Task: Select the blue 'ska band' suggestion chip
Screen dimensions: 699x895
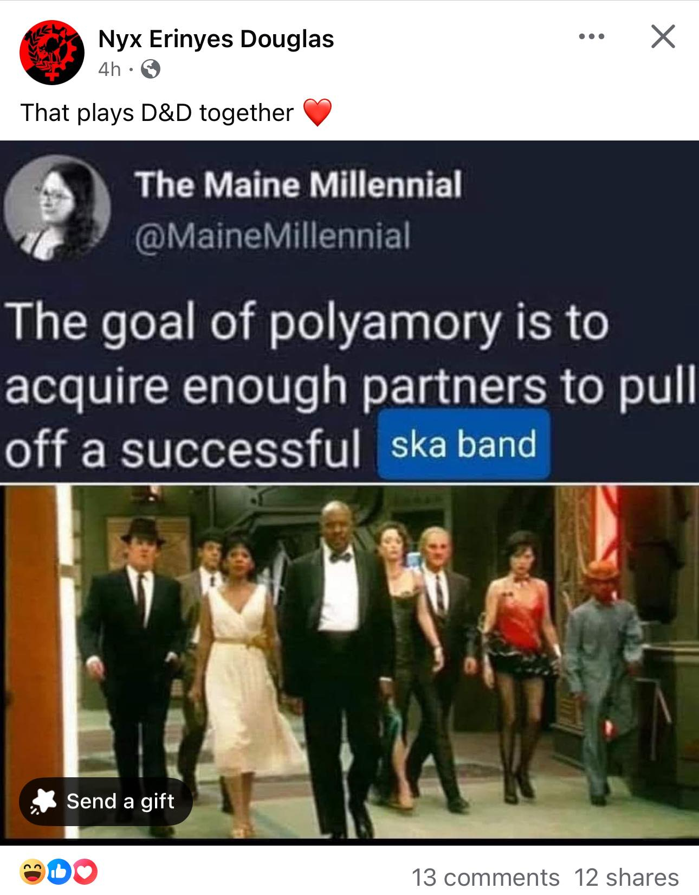Action: coord(464,444)
